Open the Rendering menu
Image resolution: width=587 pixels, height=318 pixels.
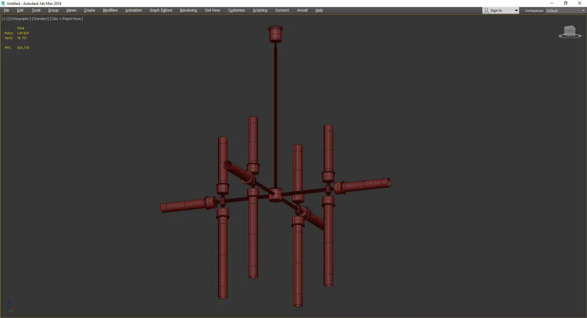click(x=188, y=10)
